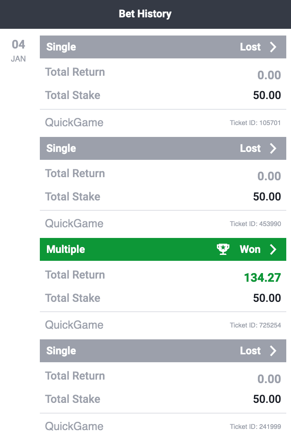Open the first Single bet header
Viewport: 291px width, 438px height.
(163, 47)
